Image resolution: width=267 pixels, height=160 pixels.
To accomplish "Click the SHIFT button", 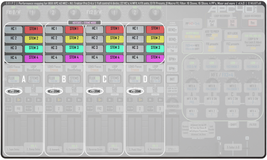I will 233,125.
